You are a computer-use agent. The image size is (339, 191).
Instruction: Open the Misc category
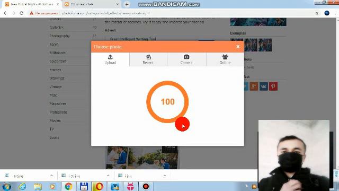tap(53, 95)
